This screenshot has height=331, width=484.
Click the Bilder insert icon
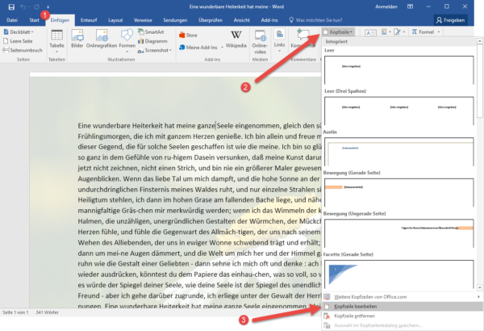tap(77, 39)
